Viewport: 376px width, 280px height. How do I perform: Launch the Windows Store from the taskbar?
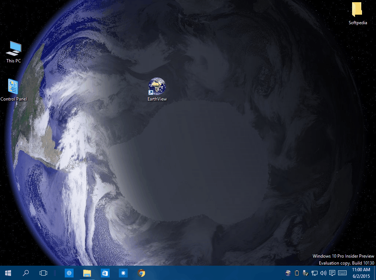tap(105, 273)
